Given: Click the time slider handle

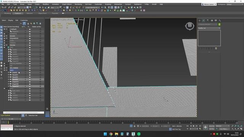Looking at the screenshot, I should coord(11,119).
